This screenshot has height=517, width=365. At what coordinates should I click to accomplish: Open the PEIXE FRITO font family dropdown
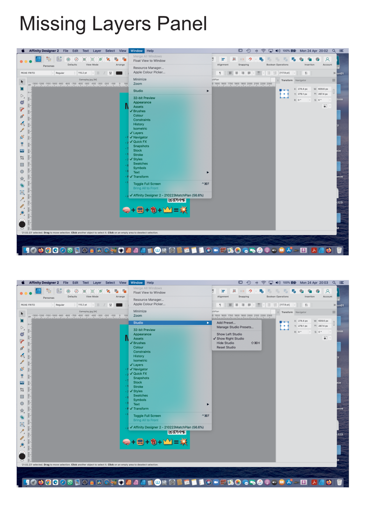38,73
